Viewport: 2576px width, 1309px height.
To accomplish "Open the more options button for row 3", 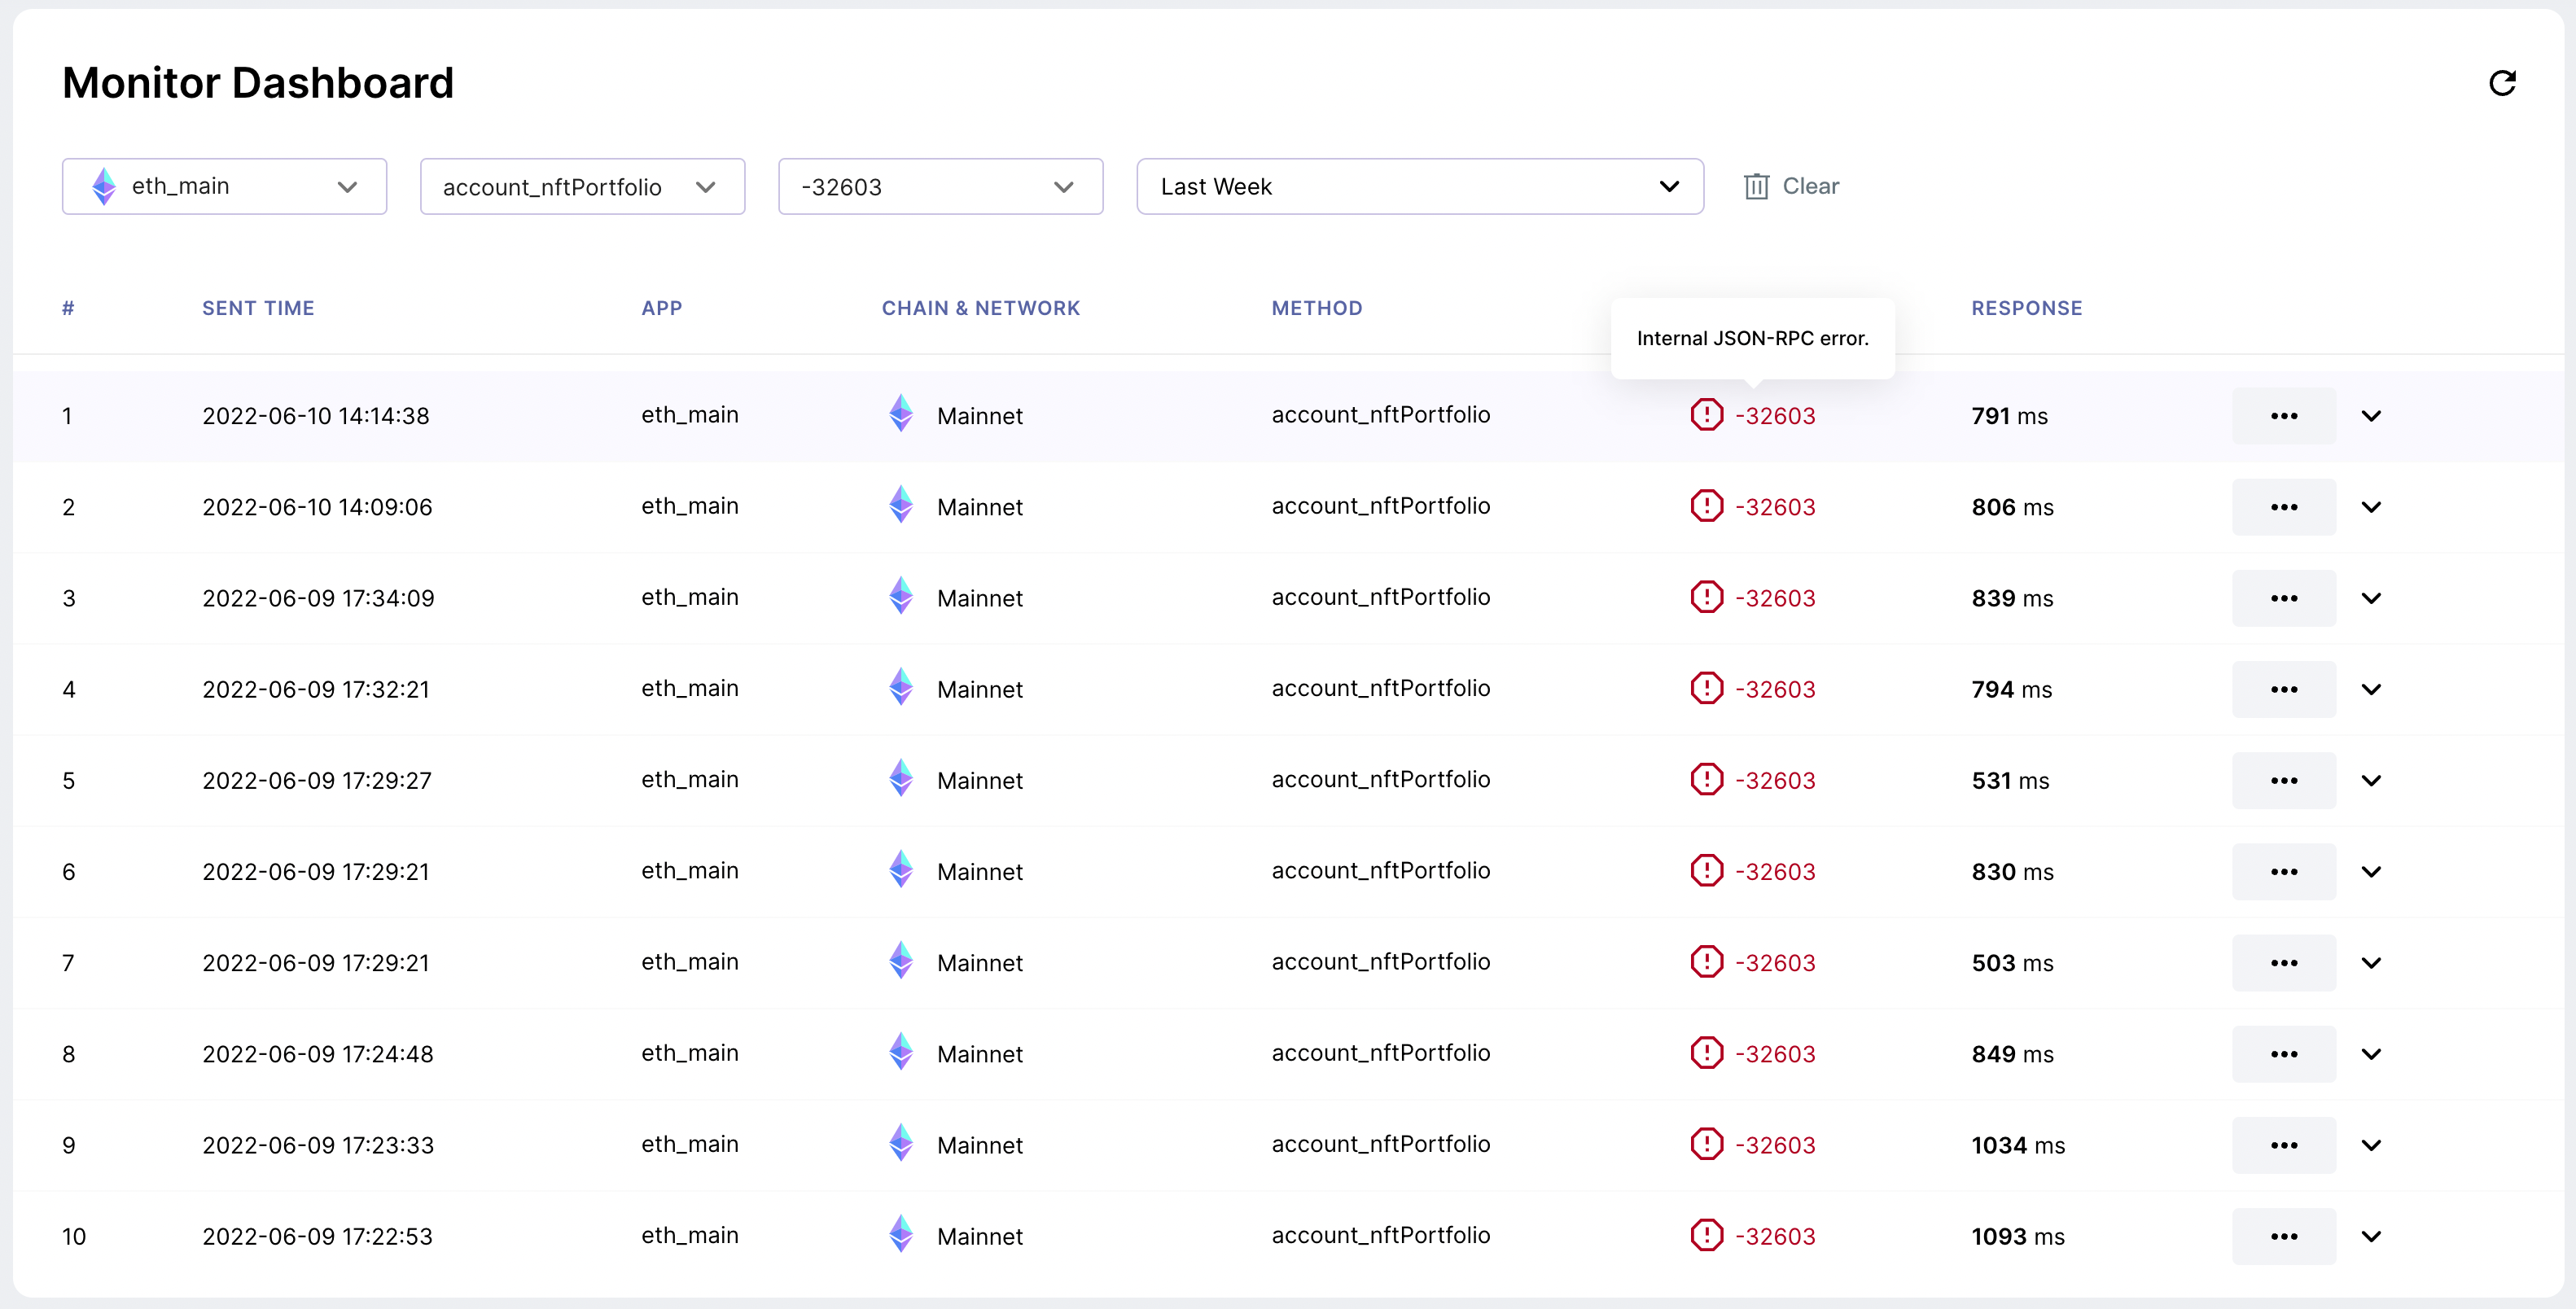I will pos(2283,597).
